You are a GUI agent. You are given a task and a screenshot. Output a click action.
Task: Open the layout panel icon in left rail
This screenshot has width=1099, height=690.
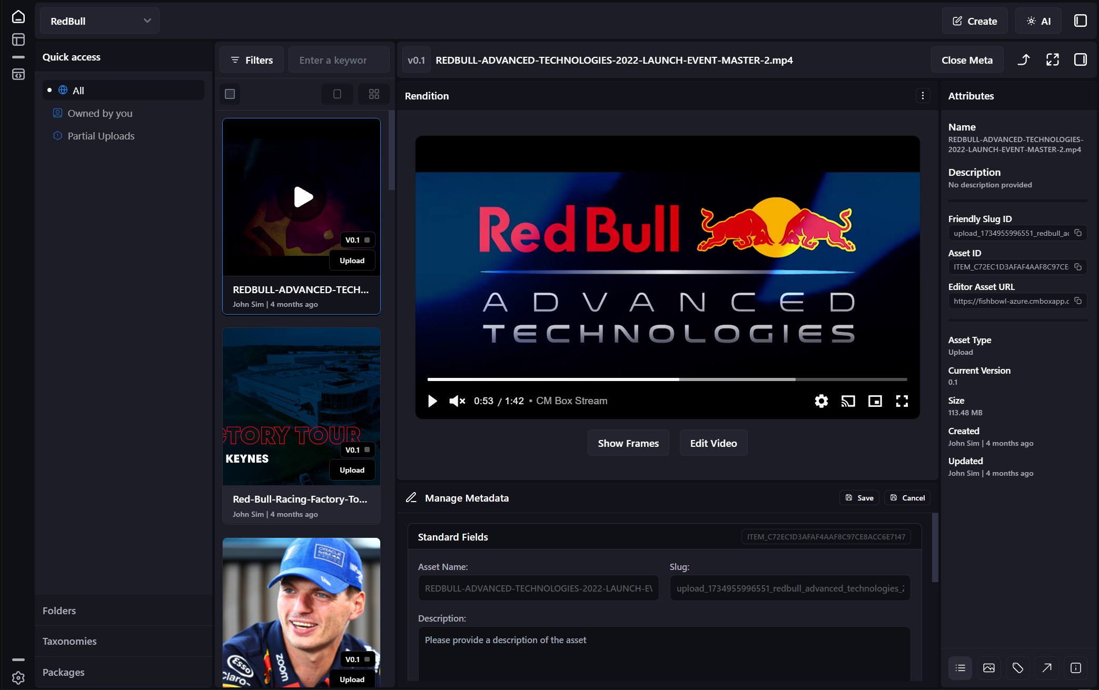coord(18,39)
